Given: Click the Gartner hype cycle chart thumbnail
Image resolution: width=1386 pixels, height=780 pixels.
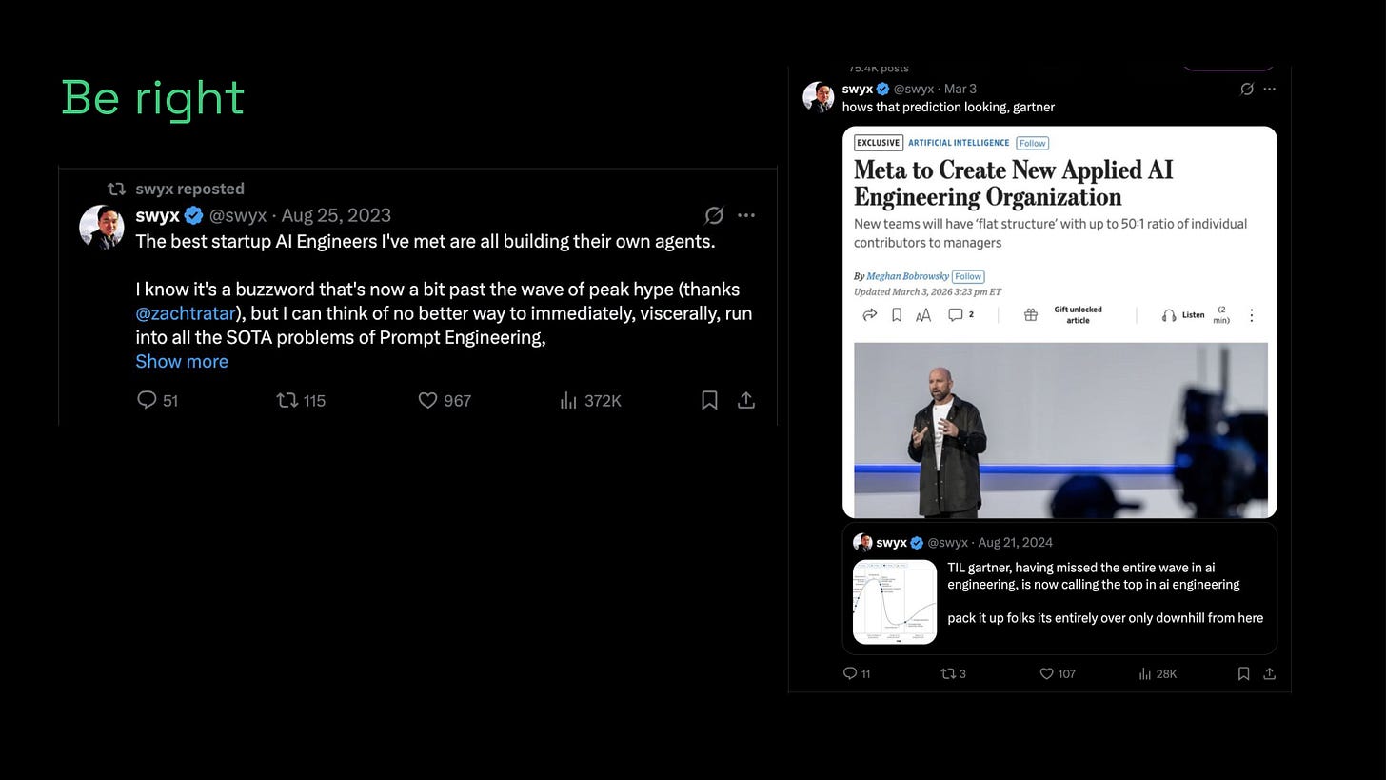Looking at the screenshot, I should coord(894,602).
